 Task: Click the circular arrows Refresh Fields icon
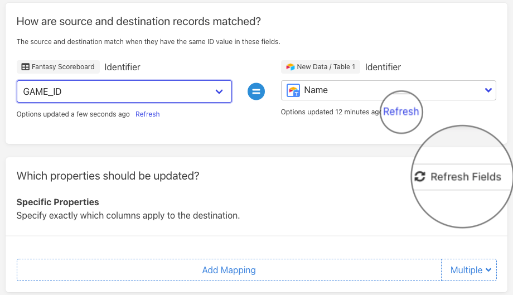pyautogui.click(x=419, y=177)
